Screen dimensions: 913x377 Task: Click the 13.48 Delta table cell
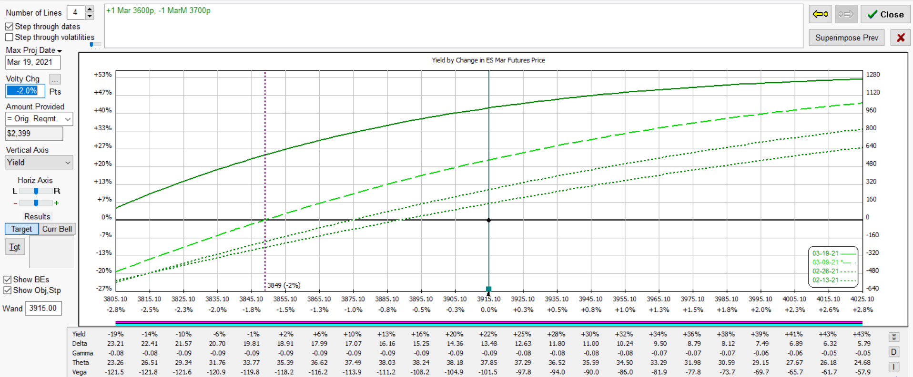pos(488,344)
